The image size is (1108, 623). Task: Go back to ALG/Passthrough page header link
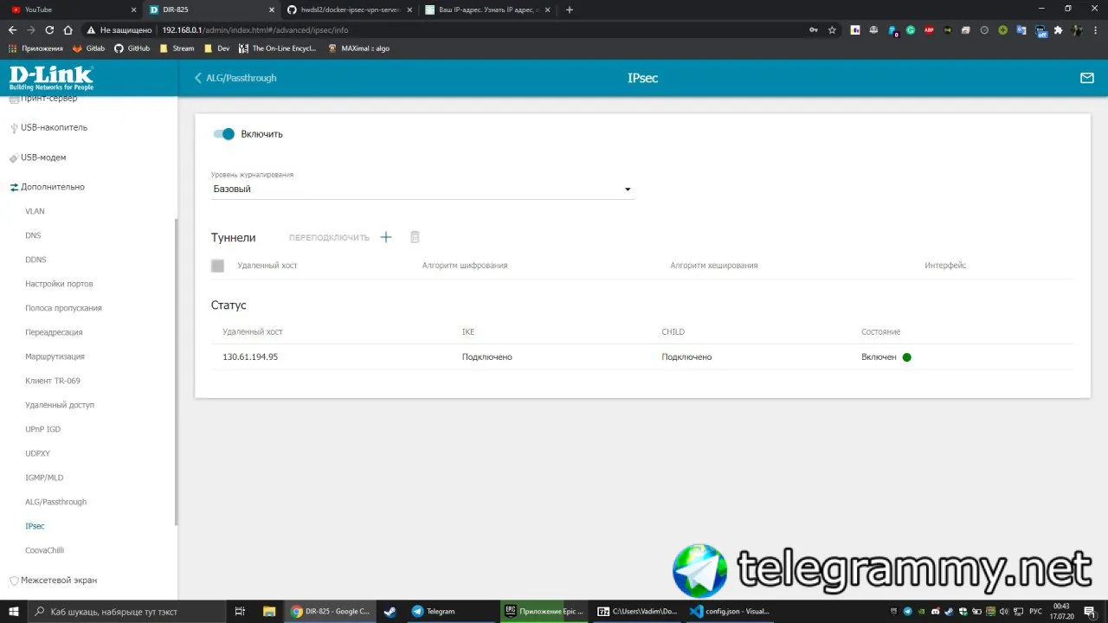pyautogui.click(x=235, y=78)
